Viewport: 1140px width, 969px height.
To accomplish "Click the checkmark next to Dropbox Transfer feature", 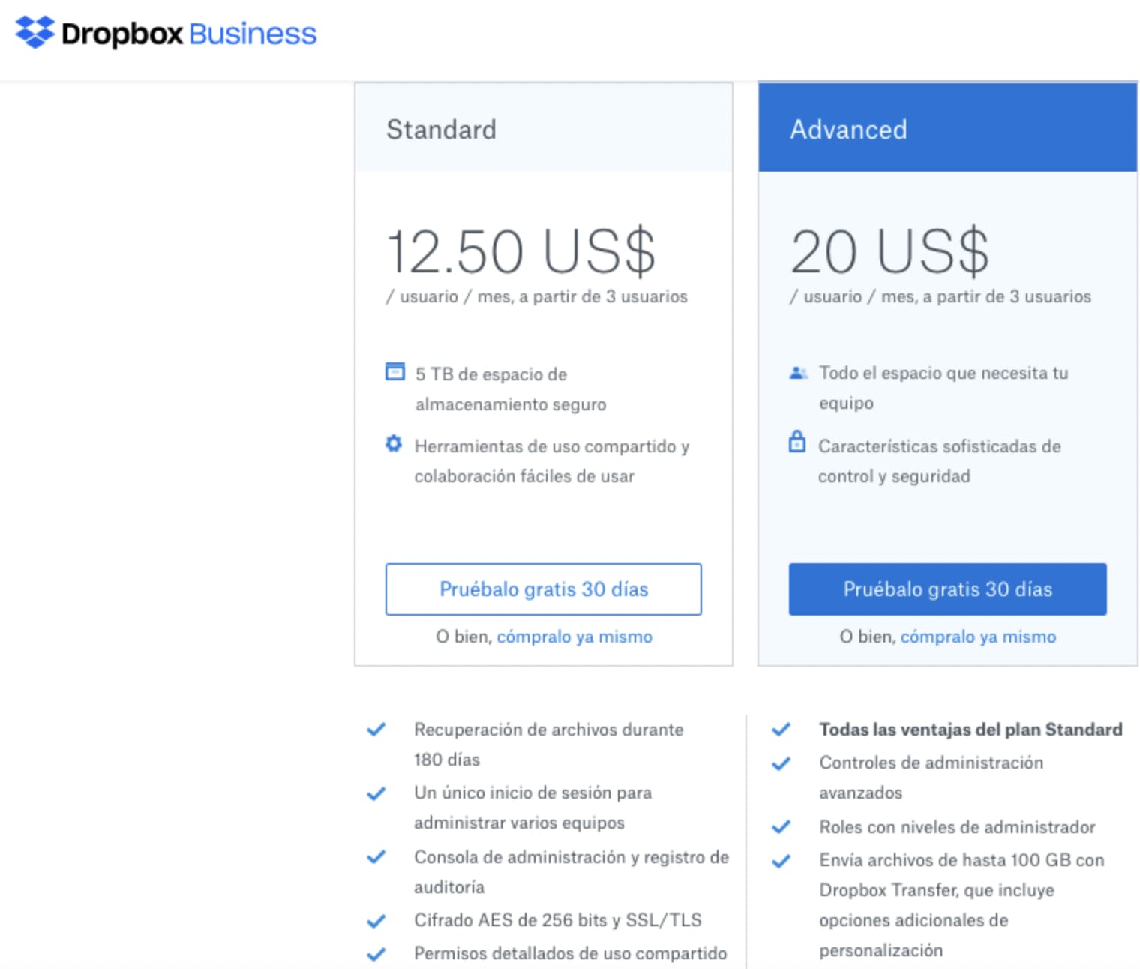I will point(781,860).
